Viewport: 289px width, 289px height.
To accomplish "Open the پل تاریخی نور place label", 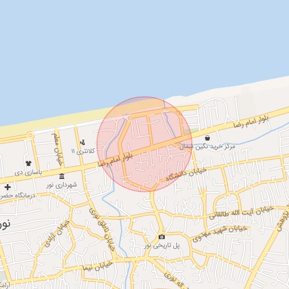I will [x=162, y=246].
